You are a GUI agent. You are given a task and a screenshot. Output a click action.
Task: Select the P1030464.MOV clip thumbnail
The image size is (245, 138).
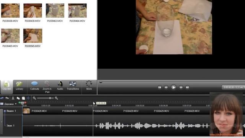pos(77,10)
